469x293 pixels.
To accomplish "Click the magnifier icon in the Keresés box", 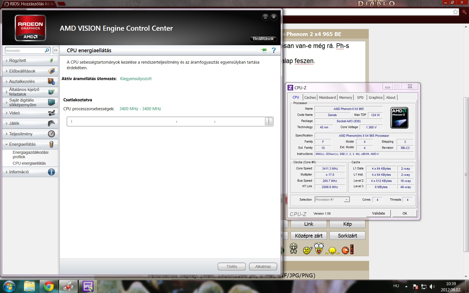I will [x=47, y=51].
